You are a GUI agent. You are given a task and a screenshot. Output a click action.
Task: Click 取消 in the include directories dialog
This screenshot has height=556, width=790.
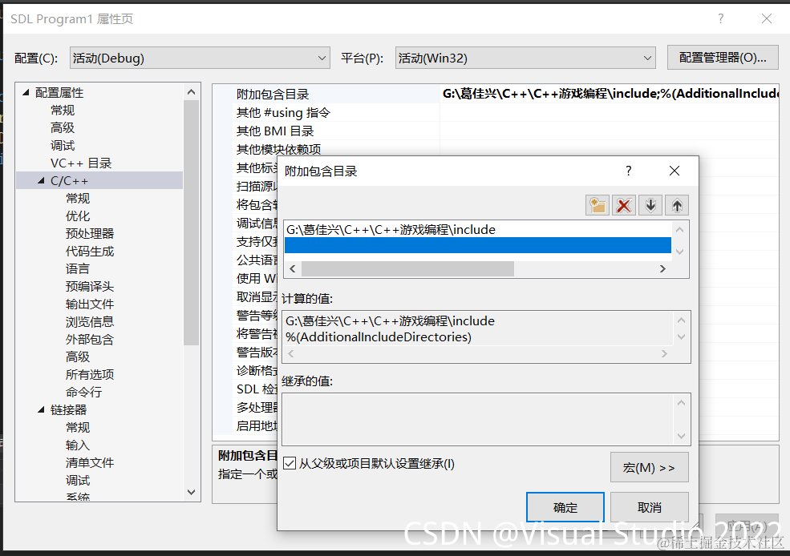coord(650,507)
